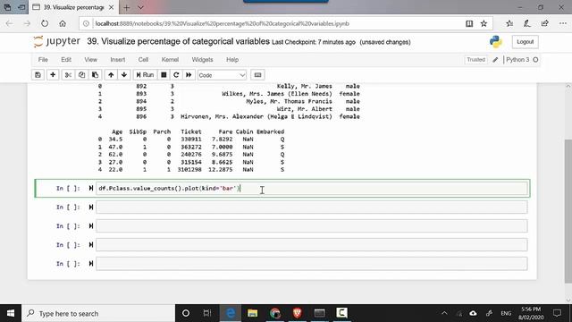Cut selected cells with the scissors icon
The width and height of the screenshot is (572, 322).
[68, 75]
